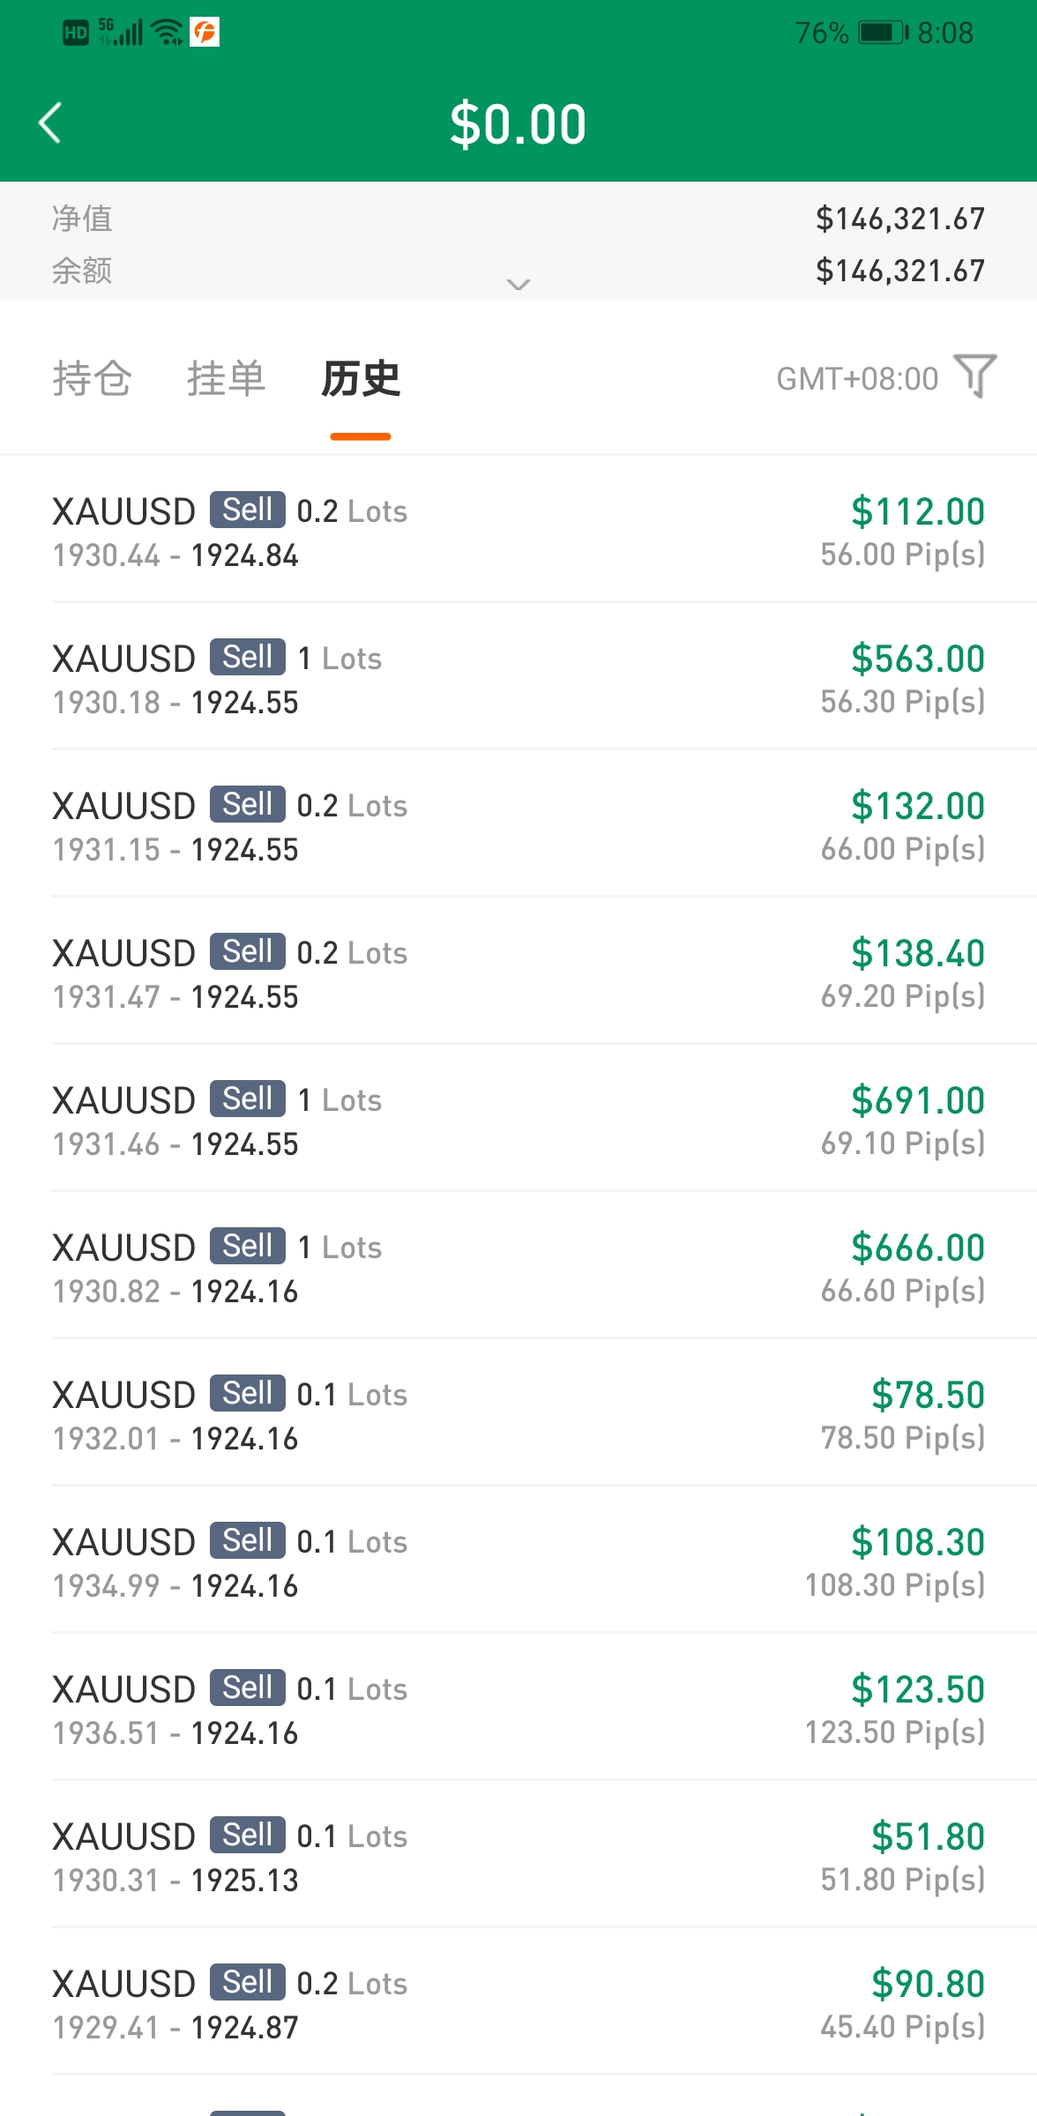
Task: Tap the $0.00 floating profit header
Action: (518, 123)
